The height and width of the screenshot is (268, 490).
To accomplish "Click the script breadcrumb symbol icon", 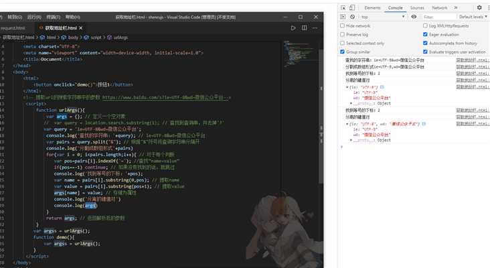I will point(86,38).
